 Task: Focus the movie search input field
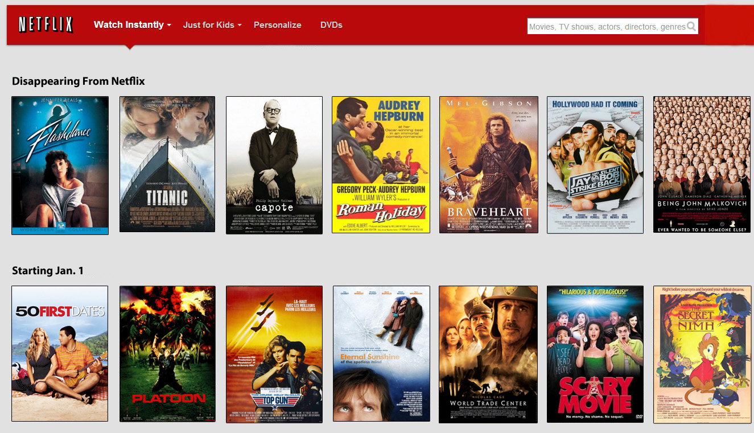click(606, 26)
